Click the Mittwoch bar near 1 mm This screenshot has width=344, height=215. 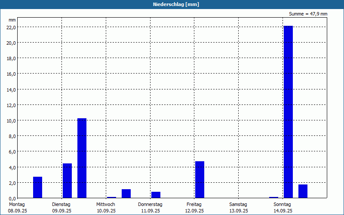click(x=126, y=193)
